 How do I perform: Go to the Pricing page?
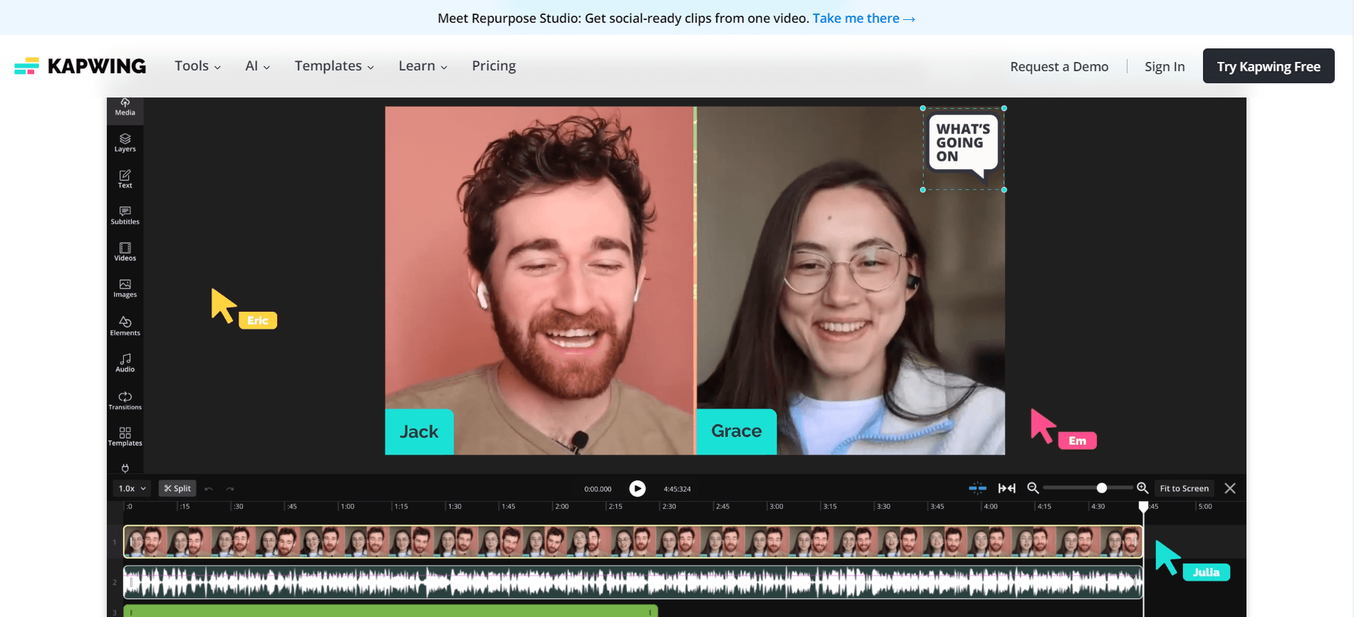pos(494,65)
